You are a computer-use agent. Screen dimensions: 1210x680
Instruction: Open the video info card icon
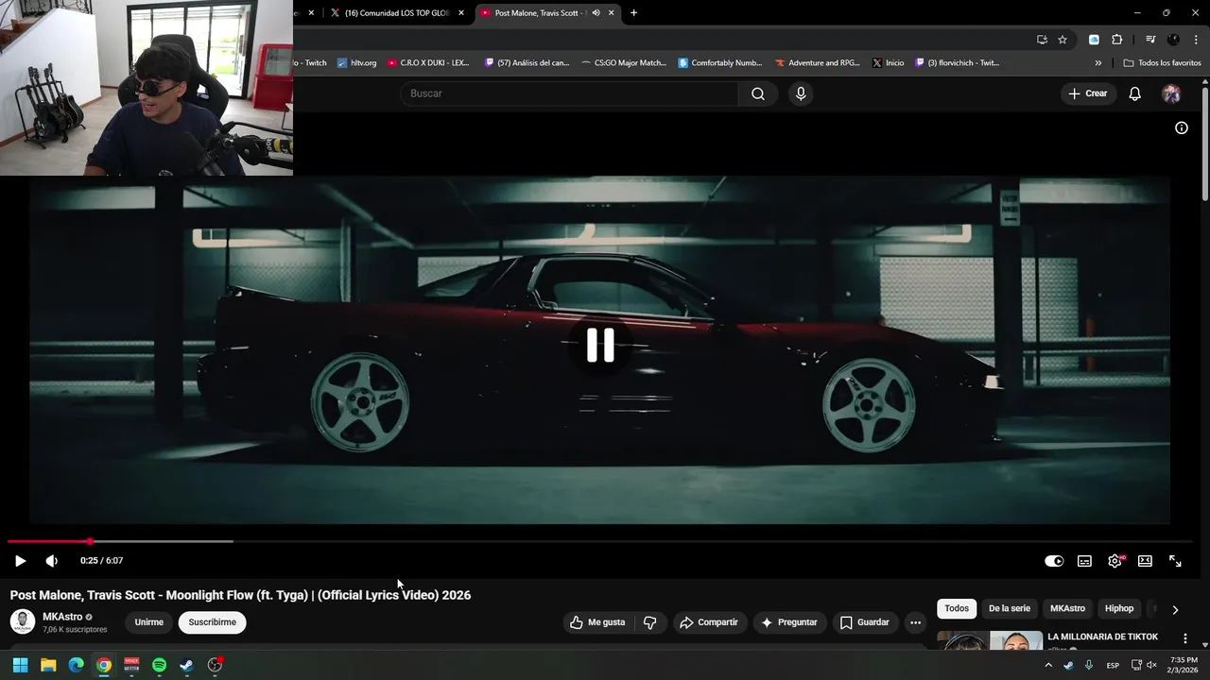coord(1181,127)
